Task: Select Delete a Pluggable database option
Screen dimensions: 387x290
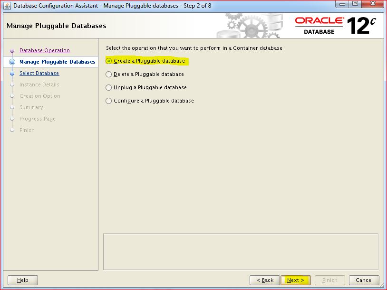Action: 109,74
